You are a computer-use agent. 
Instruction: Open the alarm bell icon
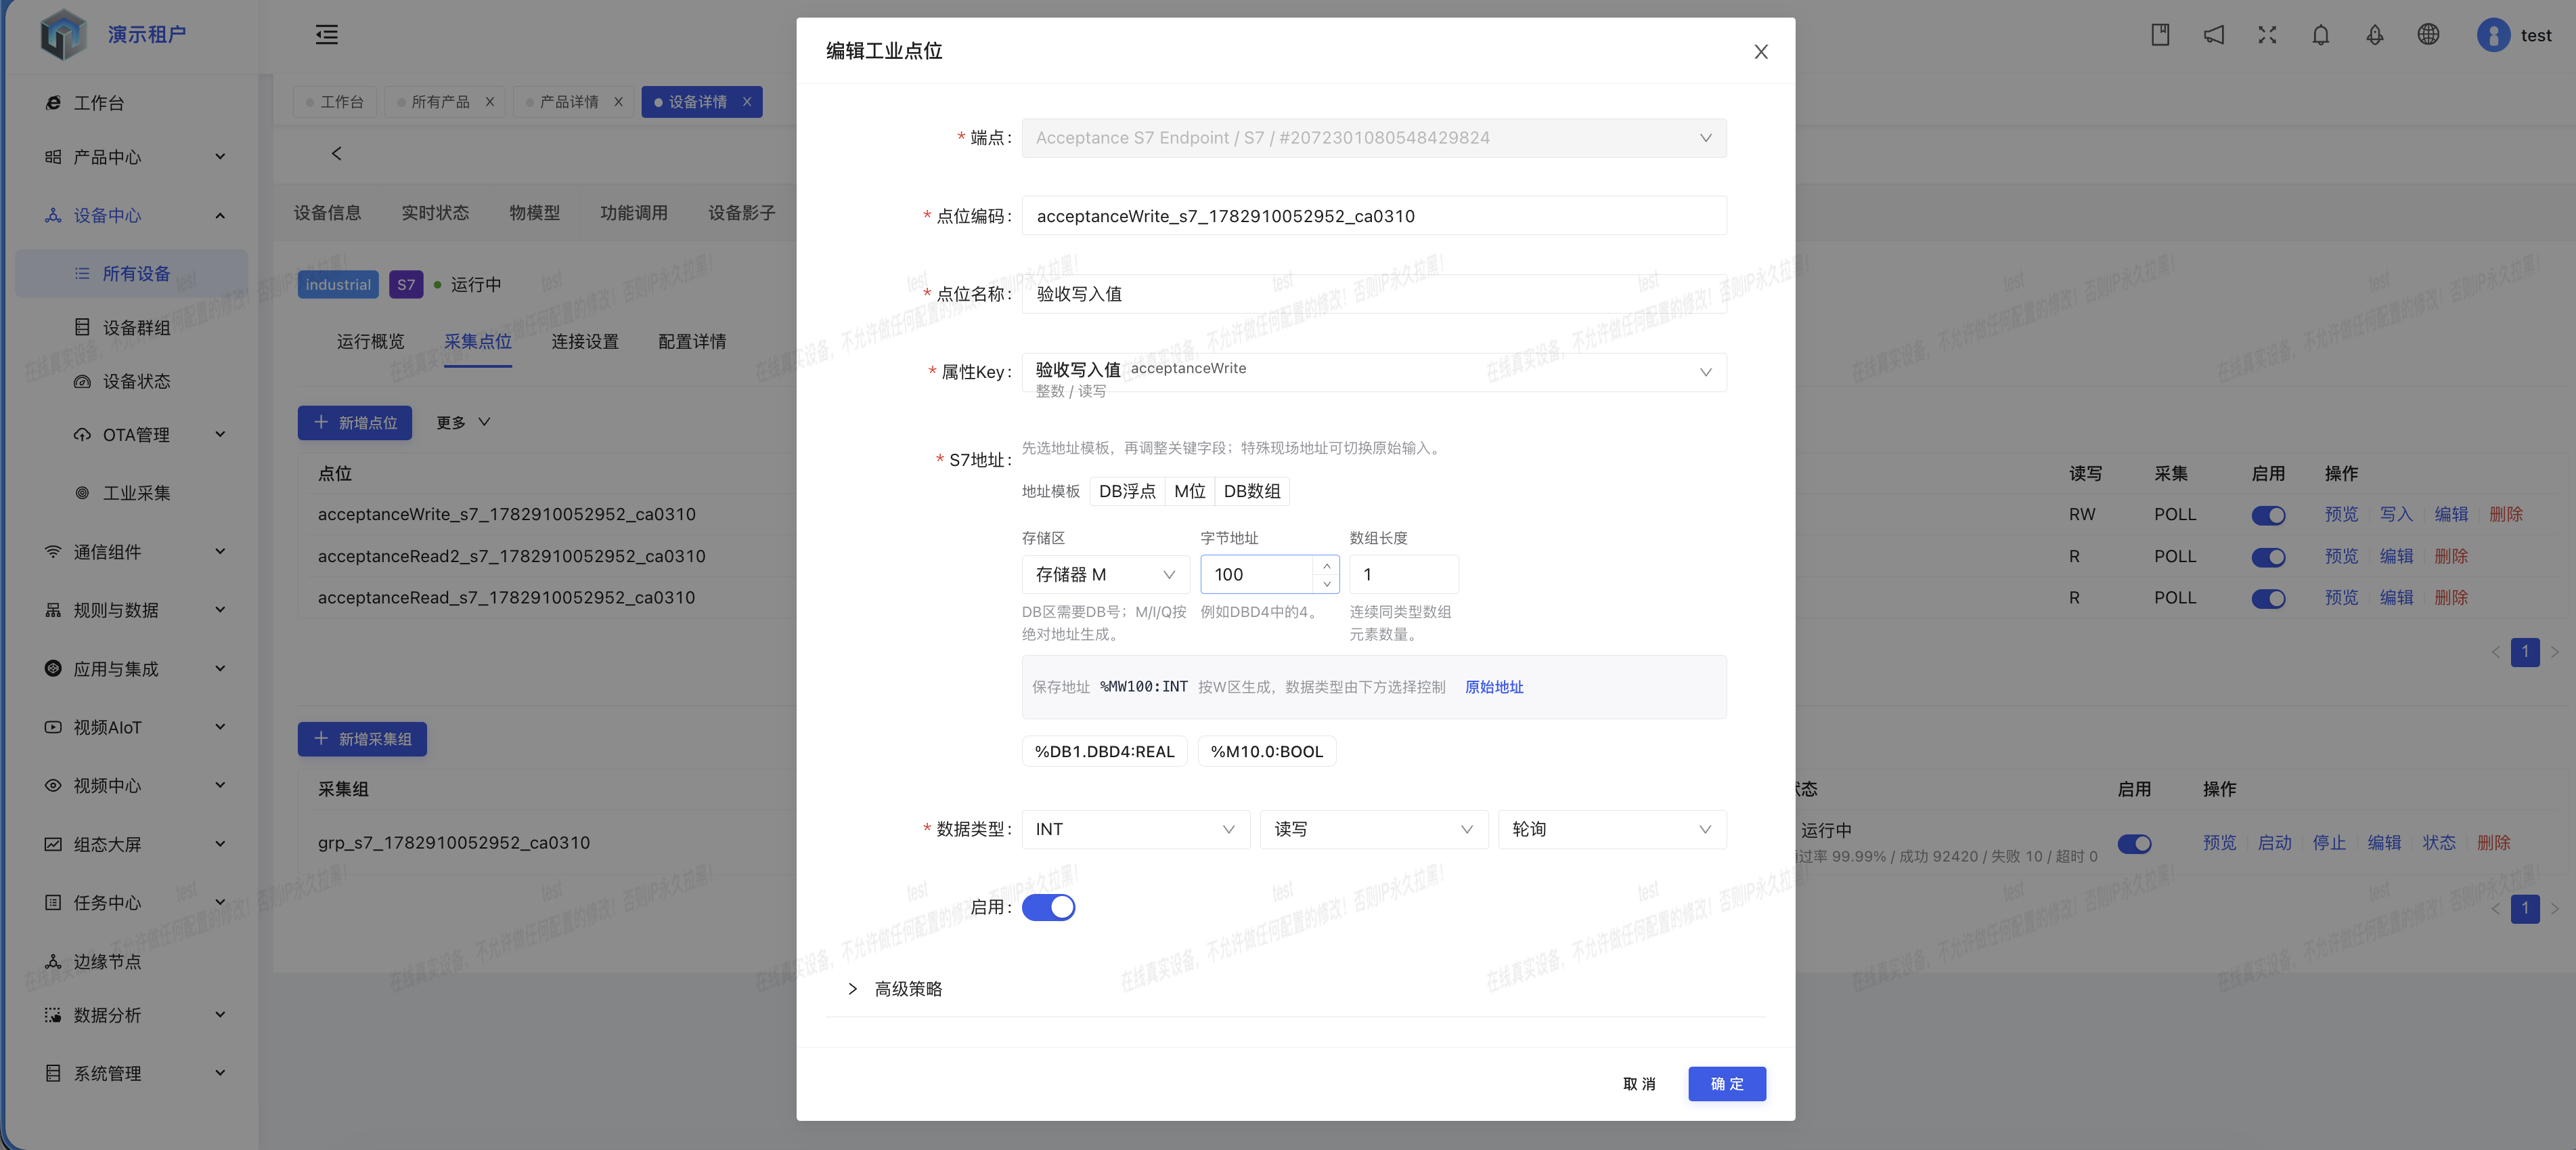2375,35
